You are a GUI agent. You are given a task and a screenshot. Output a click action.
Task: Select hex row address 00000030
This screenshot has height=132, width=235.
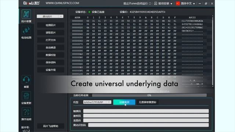(x=77, y=31)
